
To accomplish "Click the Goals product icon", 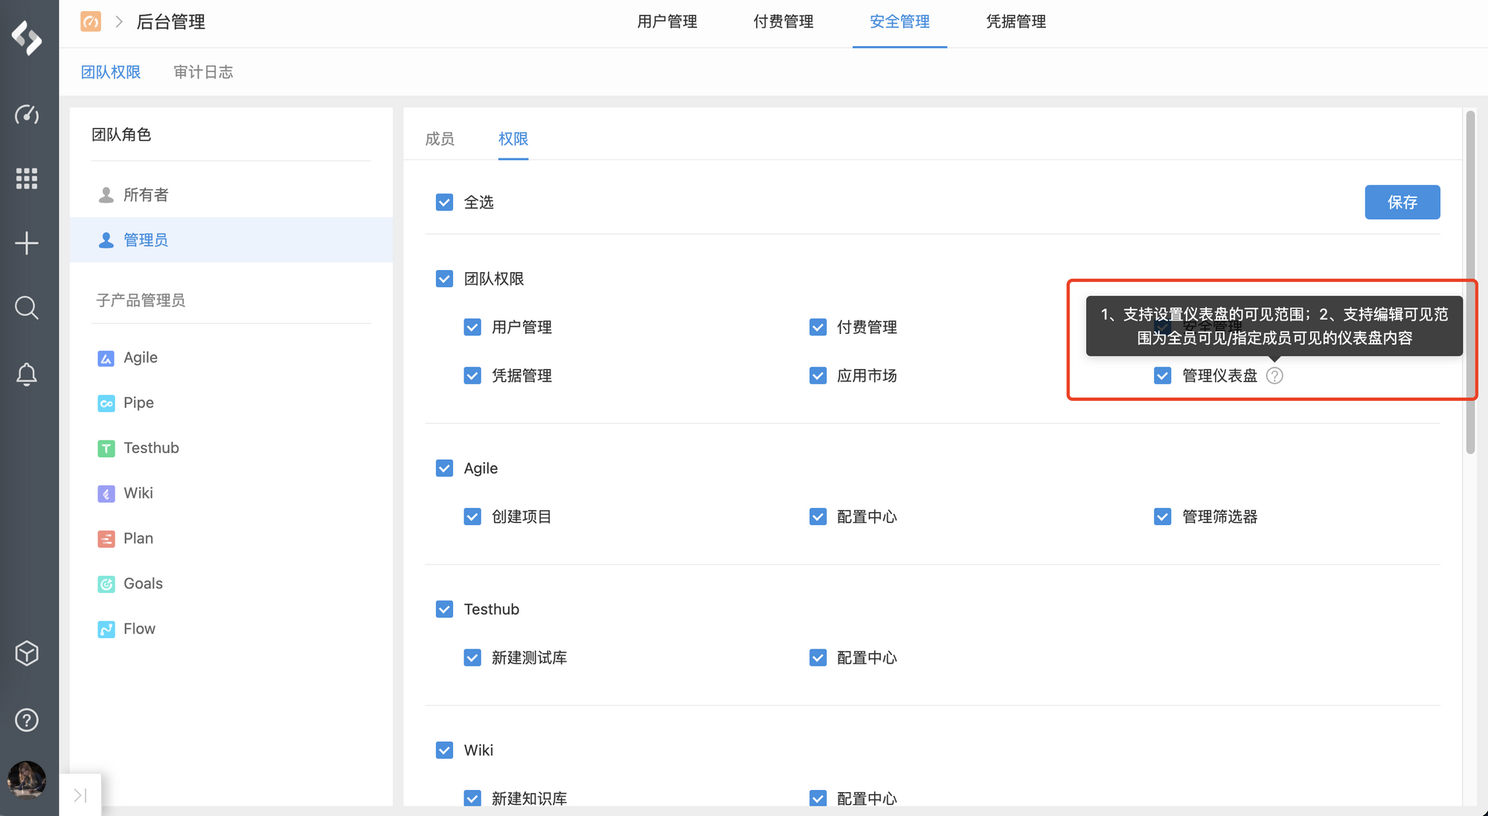I will [106, 584].
